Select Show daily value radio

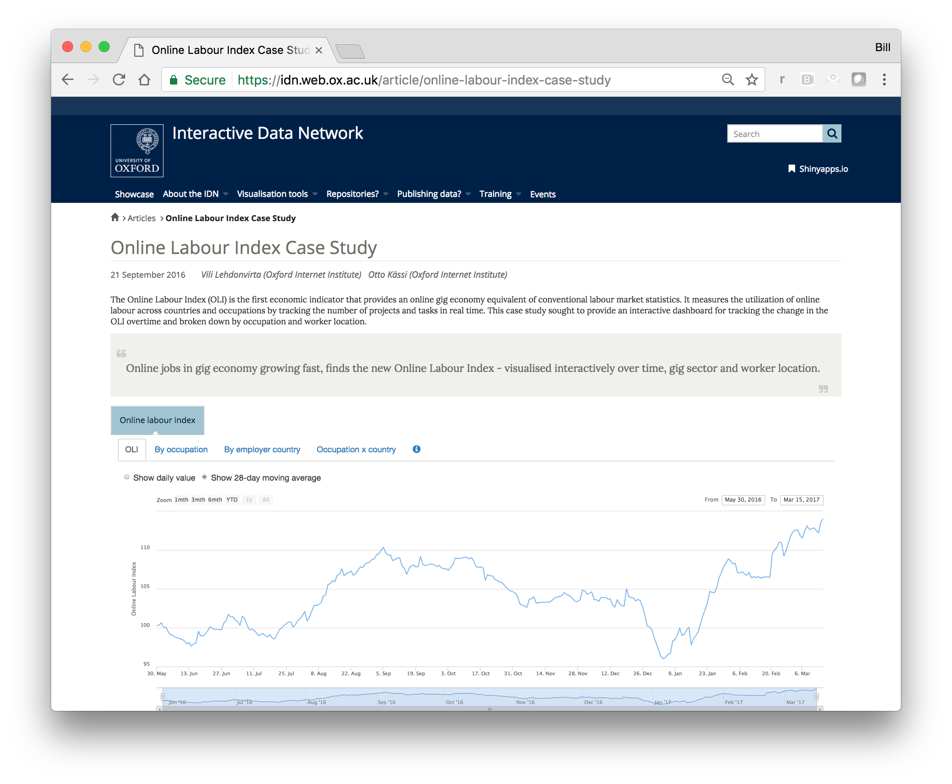[x=127, y=477]
